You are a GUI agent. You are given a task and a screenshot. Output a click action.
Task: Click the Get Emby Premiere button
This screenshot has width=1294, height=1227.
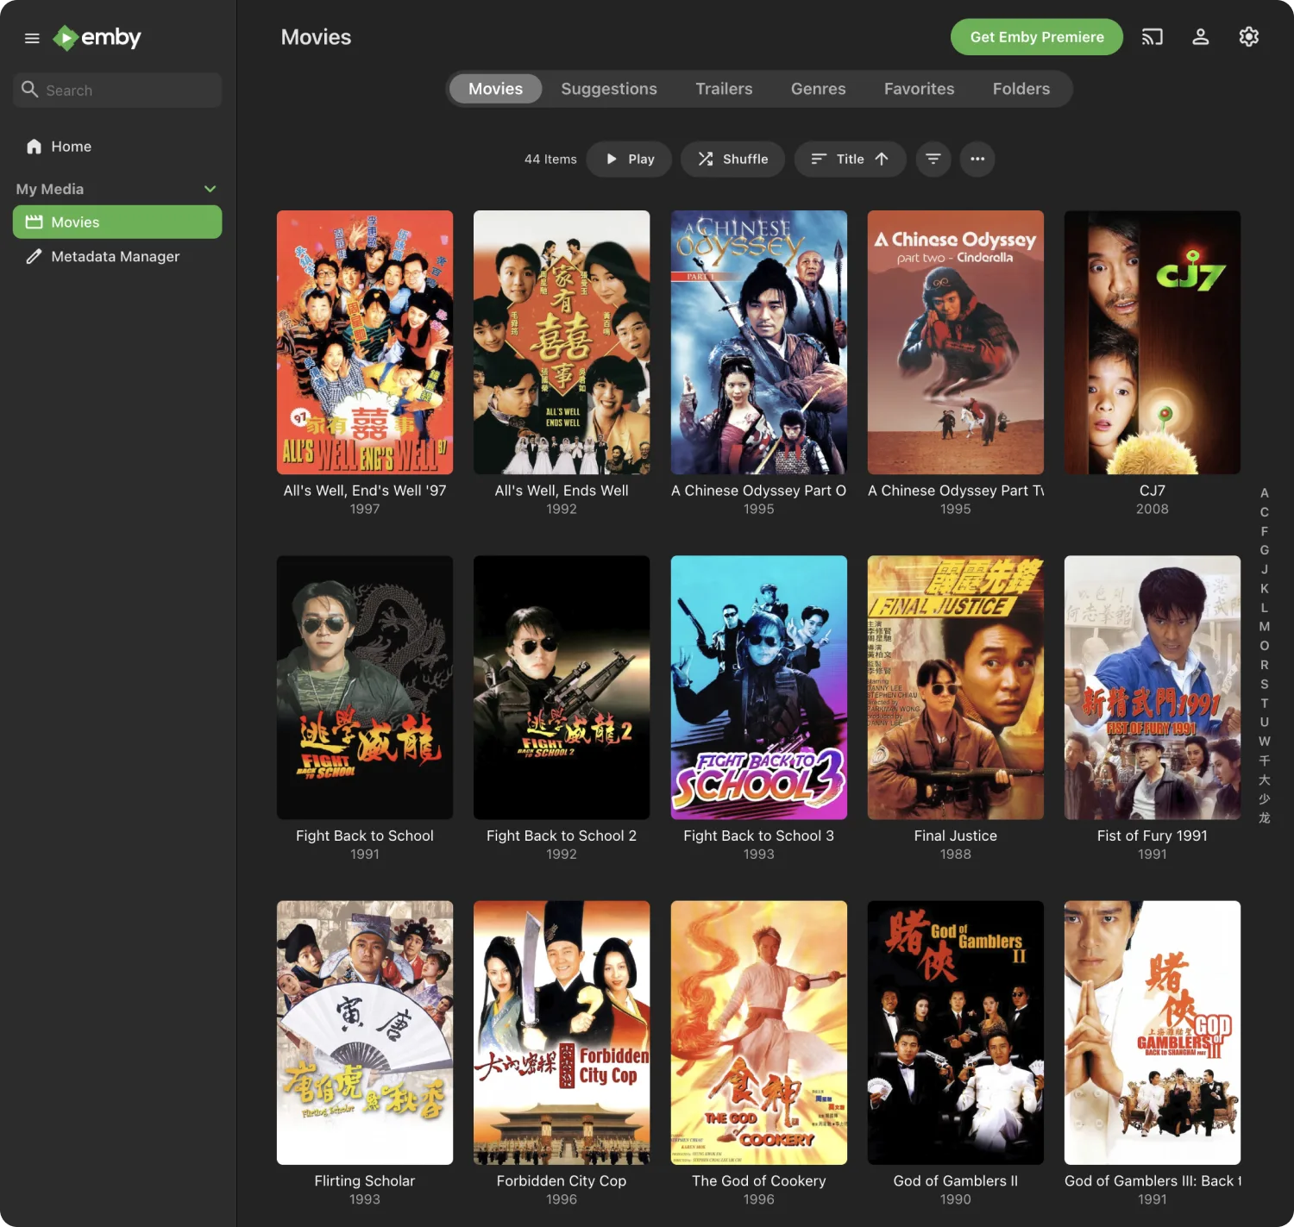click(x=1037, y=37)
